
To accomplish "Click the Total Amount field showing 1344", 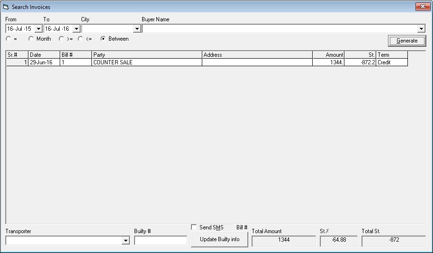I will click(283, 241).
